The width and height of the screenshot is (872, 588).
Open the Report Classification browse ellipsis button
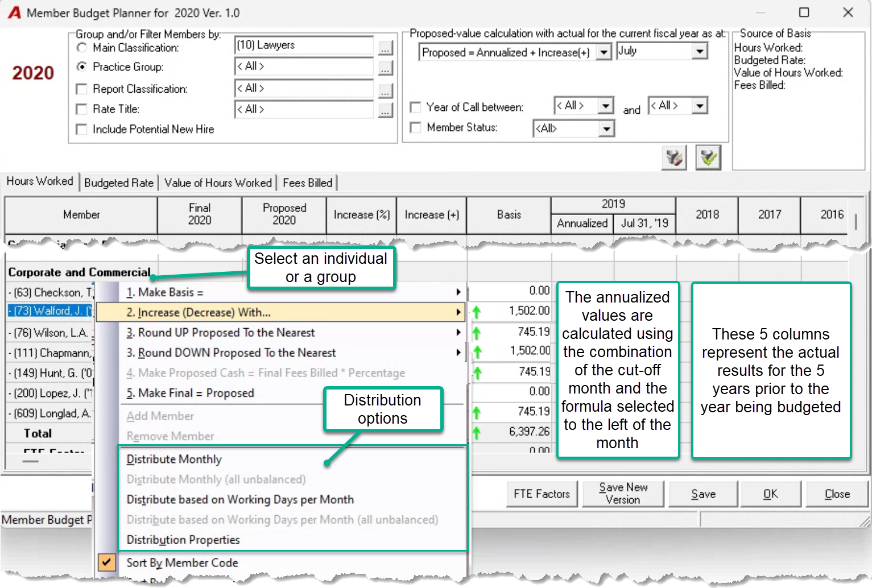pos(385,90)
